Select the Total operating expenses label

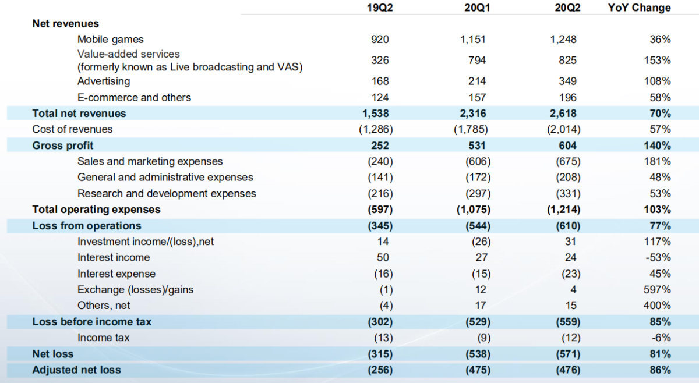(x=97, y=209)
